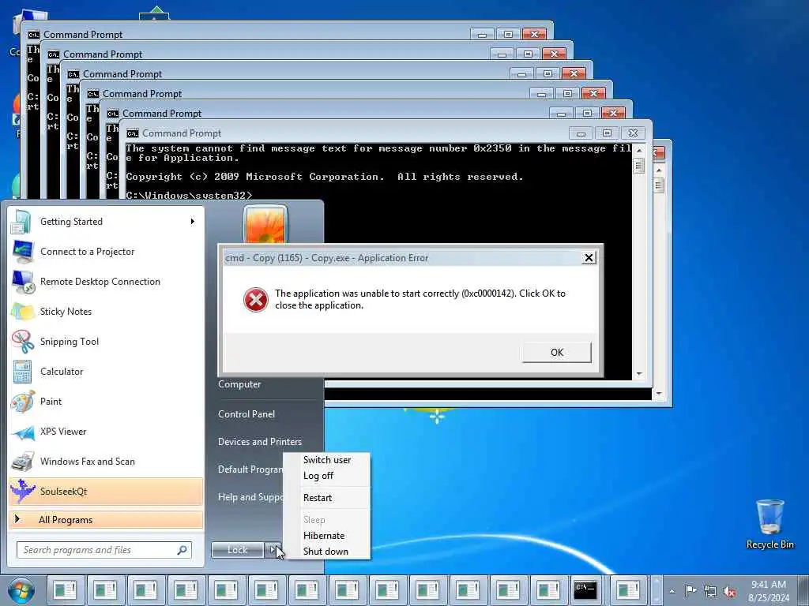Open the last taskbar application button

628,590
